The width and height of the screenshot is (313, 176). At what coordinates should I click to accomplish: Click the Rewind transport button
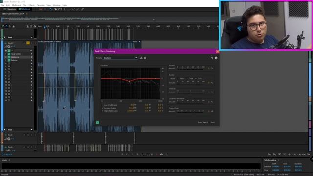(142, 154)
